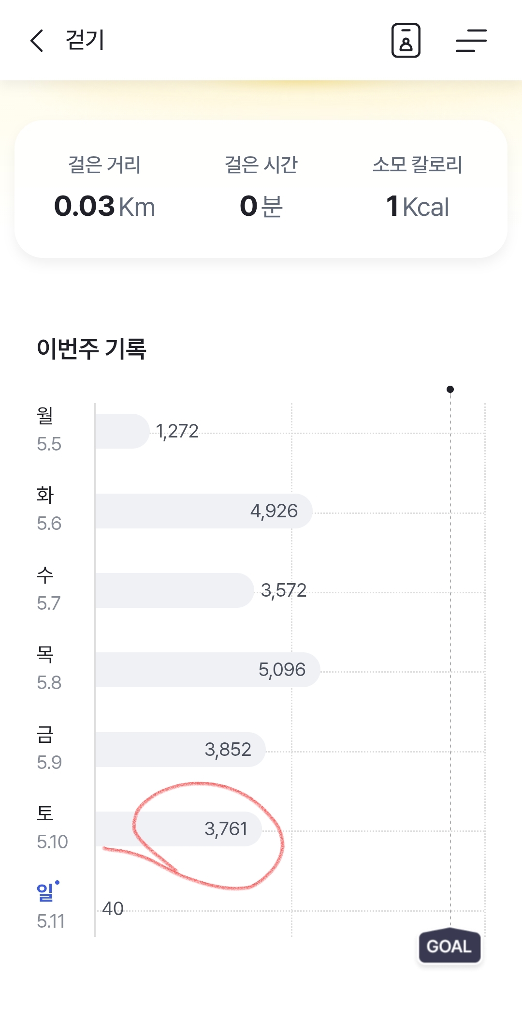Click the 이번주 기록 section heading
This screenshot has height=1024, width=522.
tap(91, 348)
